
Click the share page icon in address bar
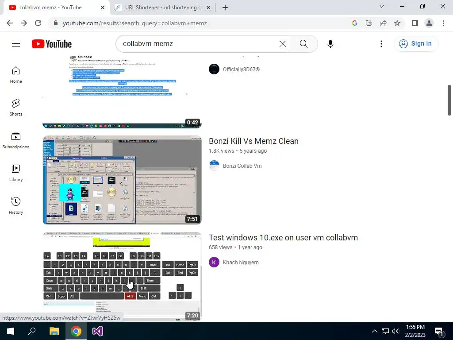coord(383,23)
